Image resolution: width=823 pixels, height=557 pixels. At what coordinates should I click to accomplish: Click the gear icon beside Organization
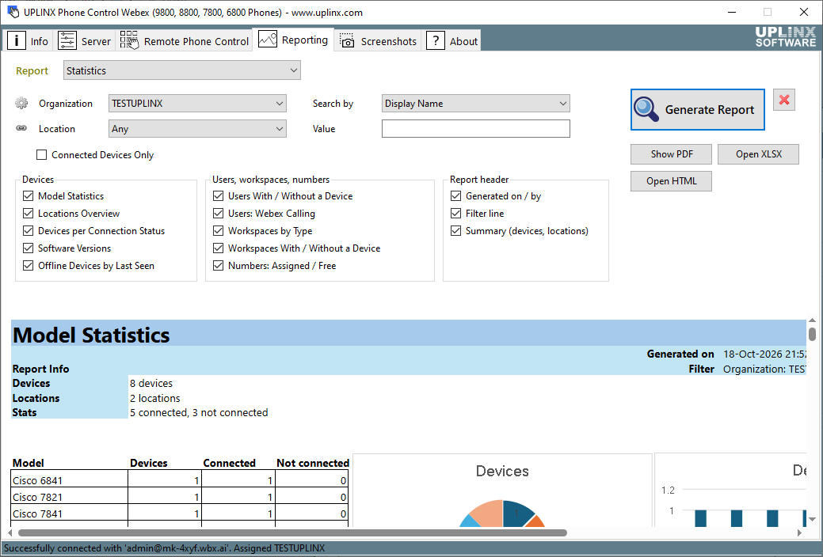pyautogui.click(x=21, y=104)
